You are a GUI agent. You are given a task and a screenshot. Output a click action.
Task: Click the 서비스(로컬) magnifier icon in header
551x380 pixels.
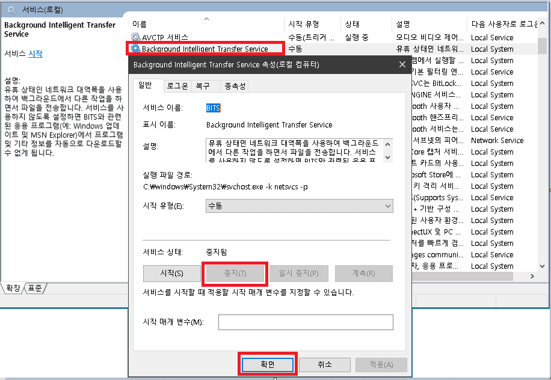11,10
